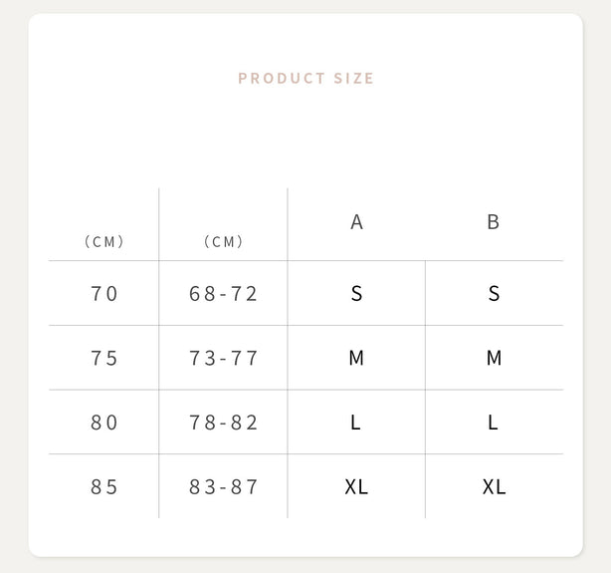Select size L in column B
The width and height of the screenshot is (611, 573).
[493, 423]
